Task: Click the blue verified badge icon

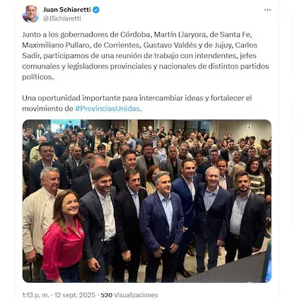Action: (x=96, y=10)
